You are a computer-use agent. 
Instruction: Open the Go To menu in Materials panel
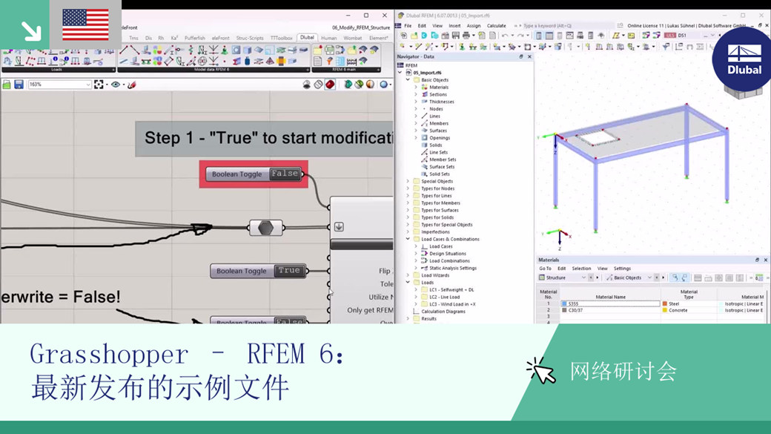pyautogui.click(x=545, y=269)
